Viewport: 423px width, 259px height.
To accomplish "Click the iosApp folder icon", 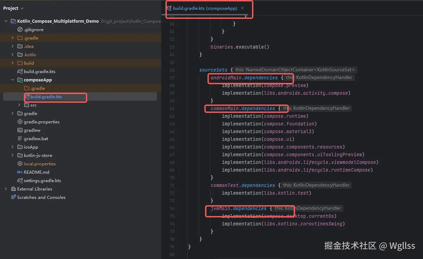I will [20, 147].
